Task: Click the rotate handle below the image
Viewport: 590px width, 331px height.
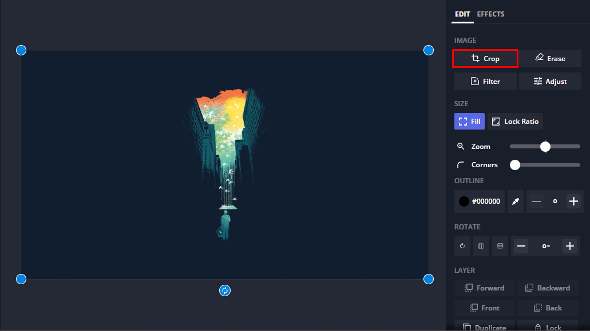Action: (225, 290)
